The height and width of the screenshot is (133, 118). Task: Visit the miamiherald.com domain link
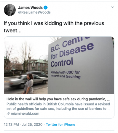point(25,113)
